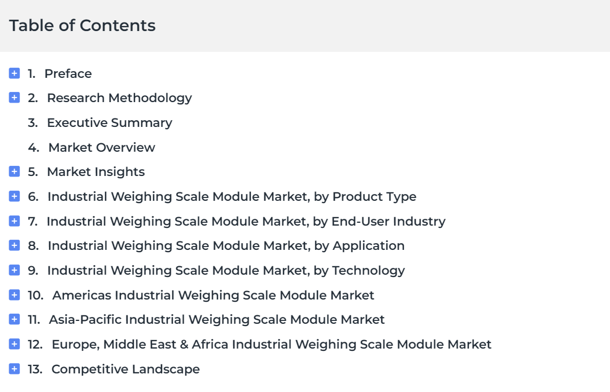Open the by Application section plus icon
The image size is (610, 392).
pyautogui.click(x=14, y=245)
